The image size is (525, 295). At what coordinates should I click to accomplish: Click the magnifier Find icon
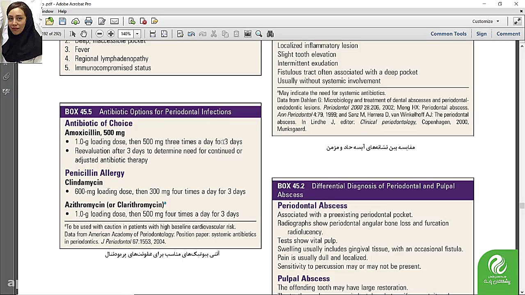click(x=259, y=34)
